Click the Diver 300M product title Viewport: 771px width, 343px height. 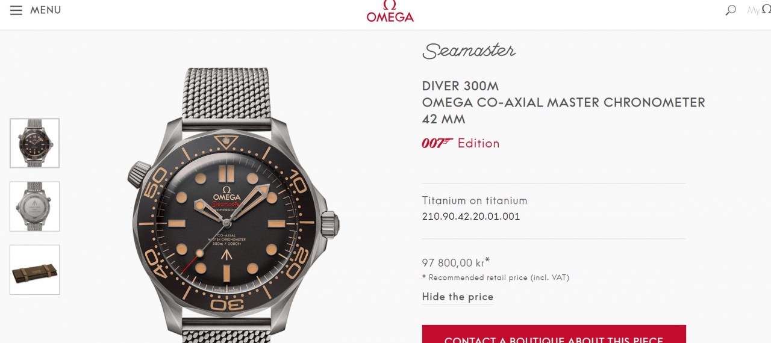click(461, 86)
